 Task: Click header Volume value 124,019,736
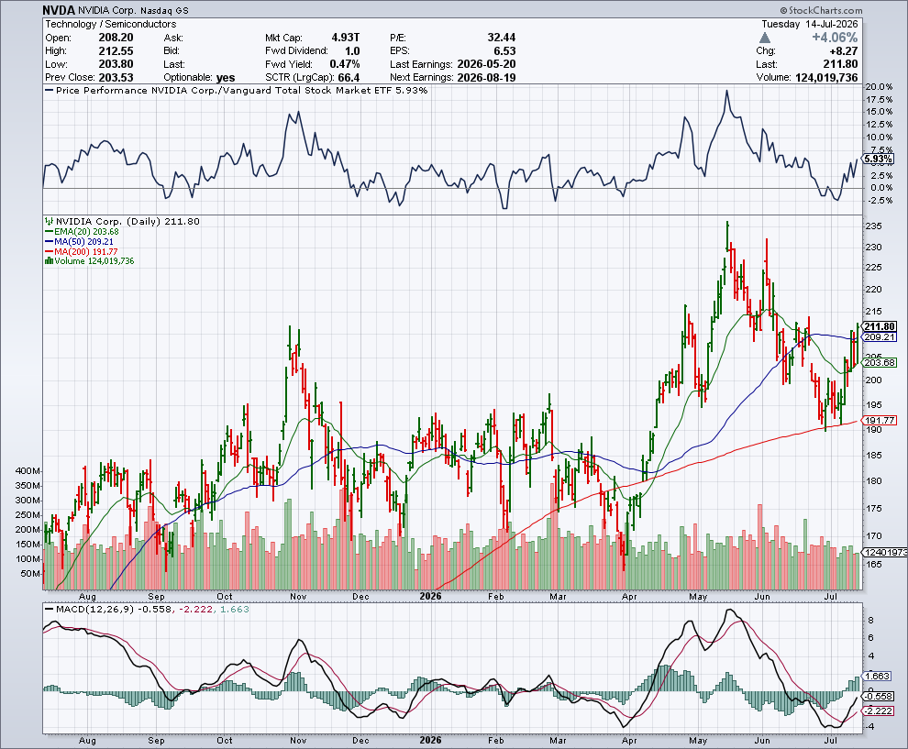tap(826, 78)
